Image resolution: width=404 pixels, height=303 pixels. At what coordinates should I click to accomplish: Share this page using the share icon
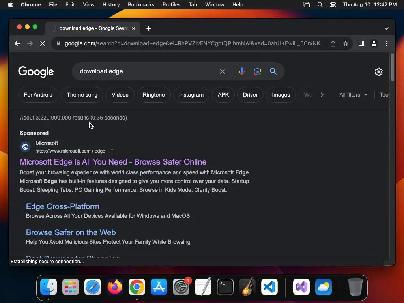333,43
